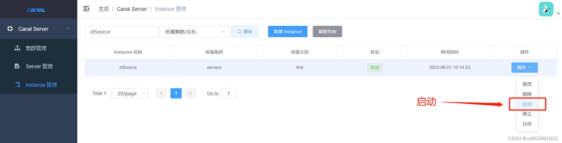Click the 所属主机 column header

point(300,52)
